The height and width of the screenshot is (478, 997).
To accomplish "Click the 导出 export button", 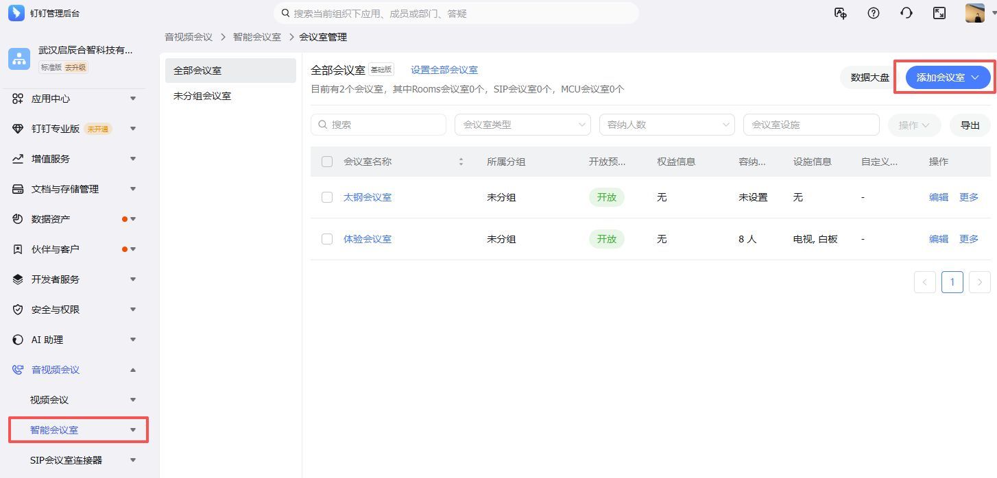I will [970, 125].
